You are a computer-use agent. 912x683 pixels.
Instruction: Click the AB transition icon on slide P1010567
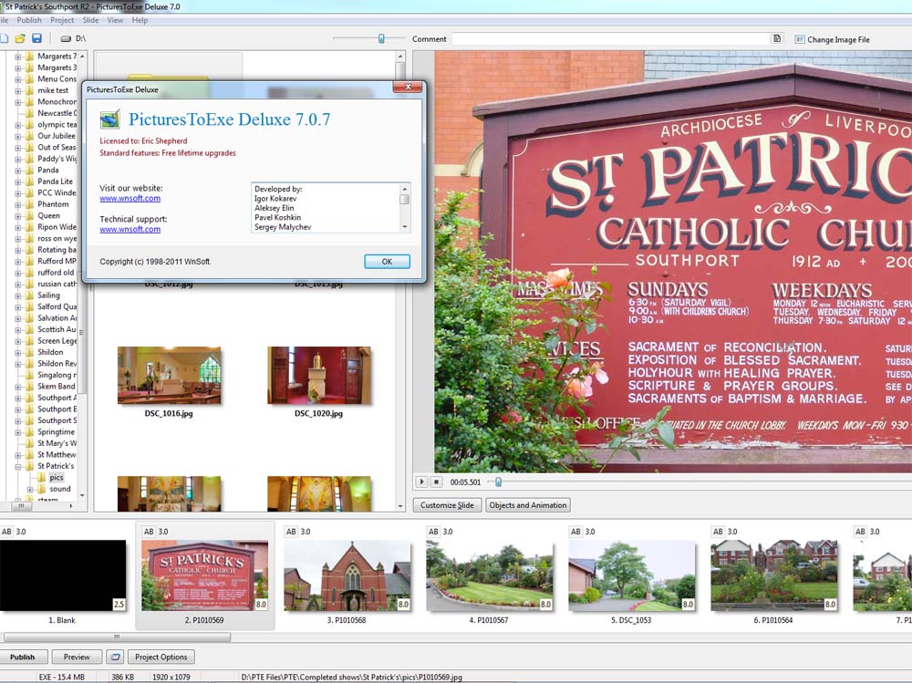[433, 532]
